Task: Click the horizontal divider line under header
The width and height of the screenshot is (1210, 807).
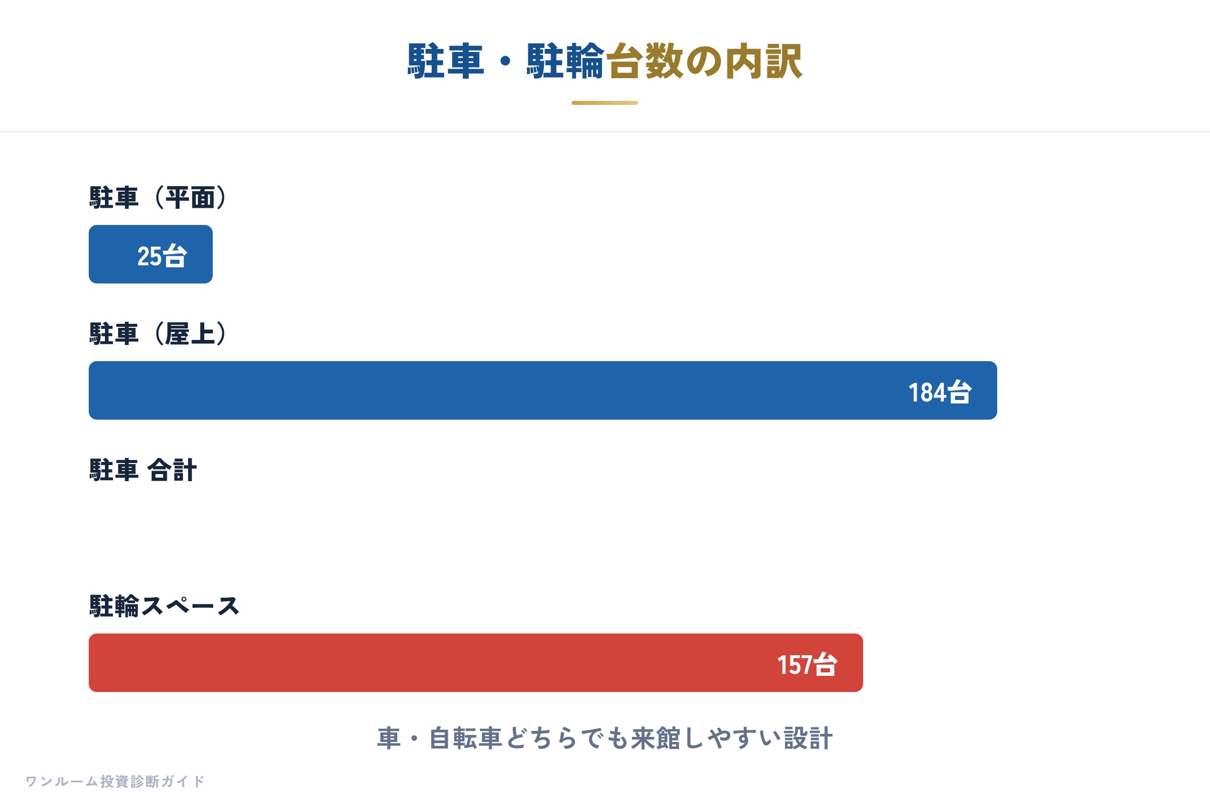Action: coord(605,132)
